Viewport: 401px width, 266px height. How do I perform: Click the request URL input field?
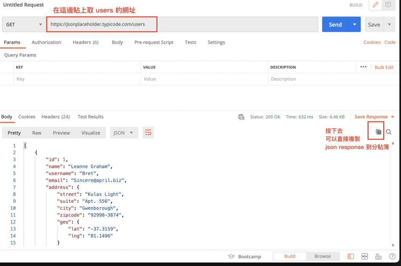(x=182, y=24)
